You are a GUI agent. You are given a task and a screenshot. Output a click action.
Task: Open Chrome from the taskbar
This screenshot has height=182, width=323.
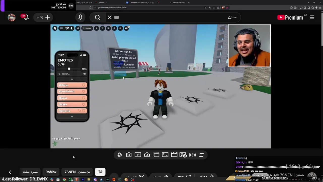[64, 179]
